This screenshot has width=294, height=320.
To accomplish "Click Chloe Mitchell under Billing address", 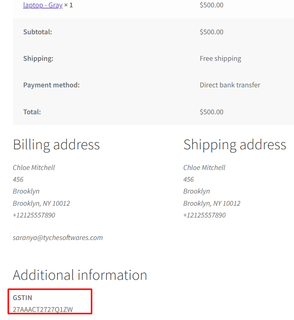I will click(34, 167).
